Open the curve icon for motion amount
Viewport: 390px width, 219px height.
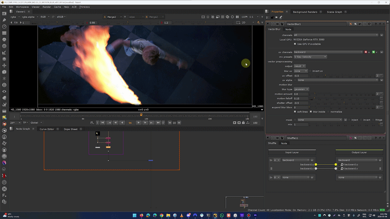tap(381, 94)
